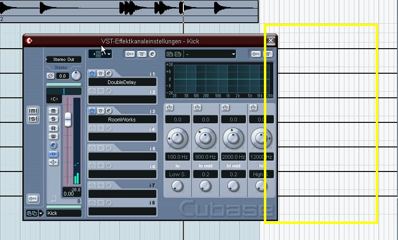398x240 pixels.
Task: Bypass the RoomWorks insert in slot i3
Action: [100, 111]
